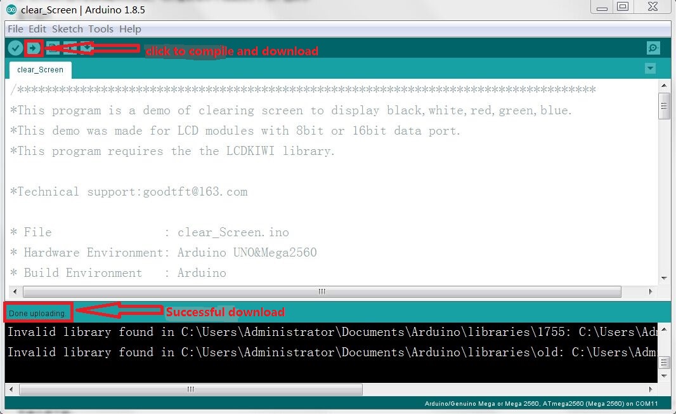Click the console horizontal scrollbar thumb
Screen dimensions: 676x414
point(190,389)
